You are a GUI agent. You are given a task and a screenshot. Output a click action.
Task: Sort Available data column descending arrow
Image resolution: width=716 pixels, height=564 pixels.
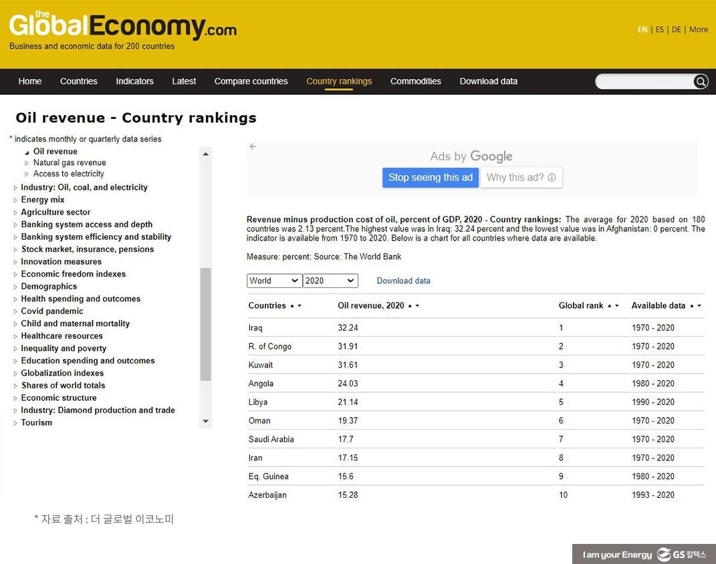(x=699, y=306)
